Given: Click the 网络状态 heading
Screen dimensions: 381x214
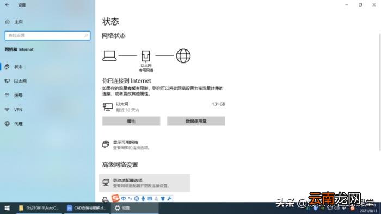Looking at the screenshot, I should pos(114,36).
